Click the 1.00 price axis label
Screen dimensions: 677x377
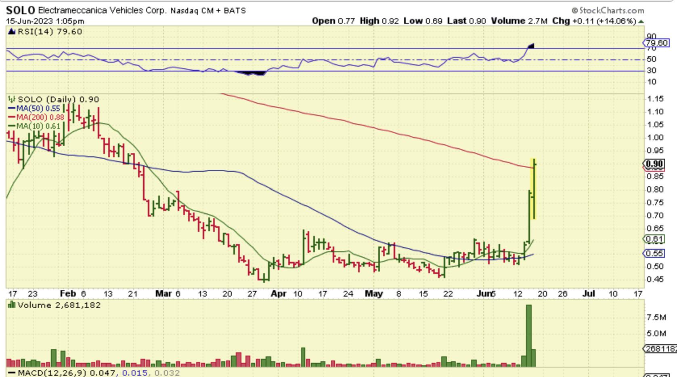pos(655,138)
